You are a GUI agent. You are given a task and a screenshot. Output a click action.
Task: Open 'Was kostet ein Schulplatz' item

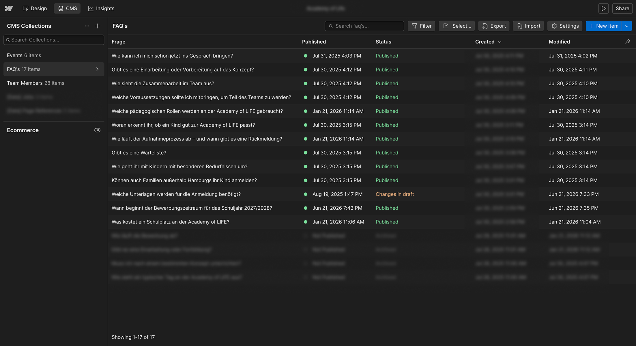pos(171,222)
